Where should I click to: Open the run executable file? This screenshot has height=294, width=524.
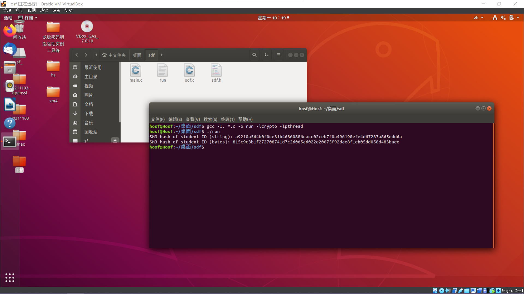pos(163,73)
